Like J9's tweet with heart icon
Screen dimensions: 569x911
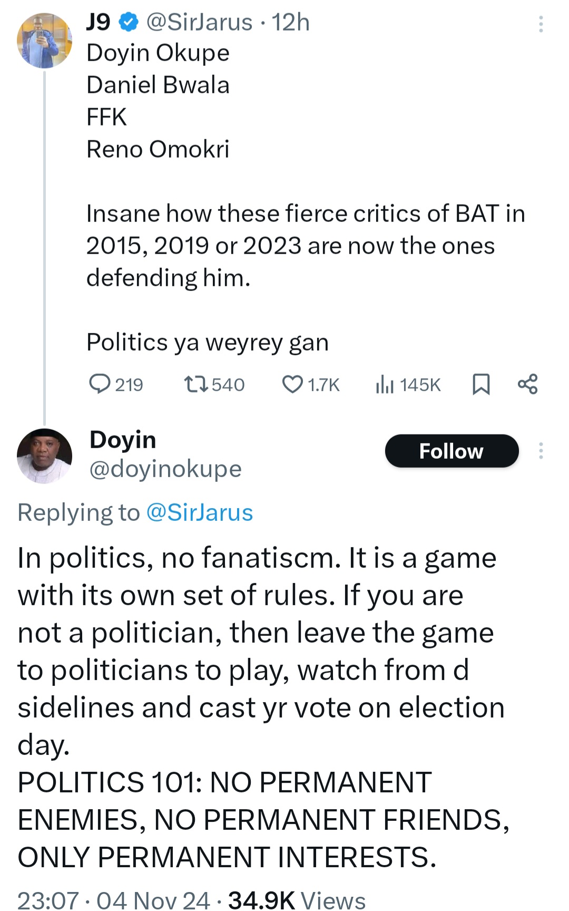tap(292, 384)
